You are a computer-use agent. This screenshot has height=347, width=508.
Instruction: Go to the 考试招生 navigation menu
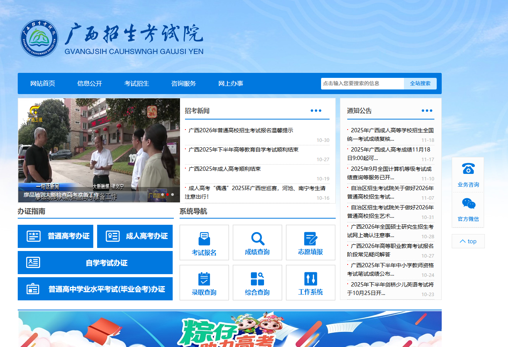(137, 84)
